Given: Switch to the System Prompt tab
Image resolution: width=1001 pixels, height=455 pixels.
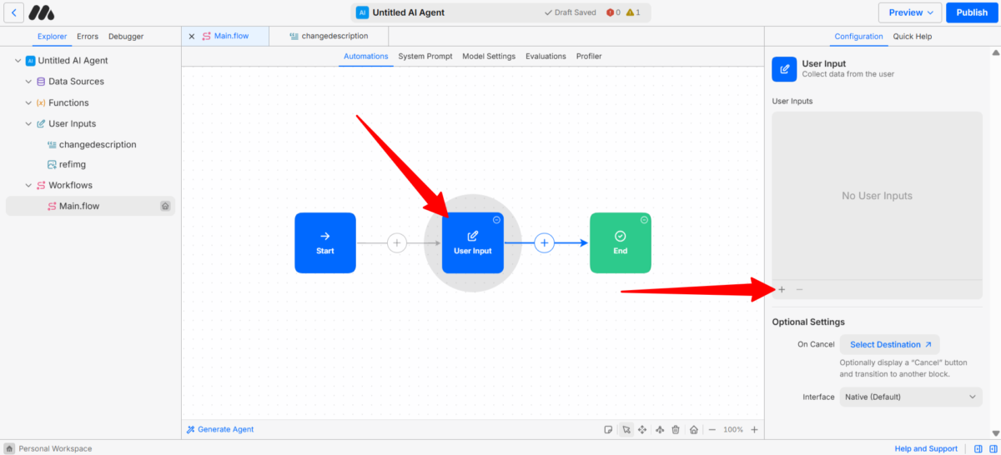Looking at the screenshot, I should [425, 57].
